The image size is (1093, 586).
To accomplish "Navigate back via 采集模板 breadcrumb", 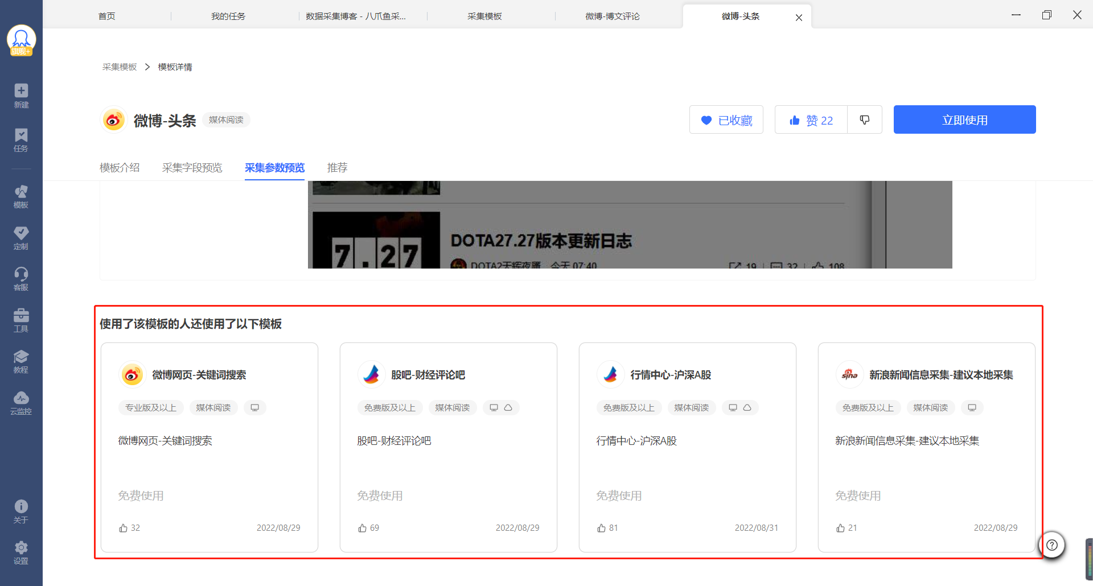I will (x=120, y=67).
